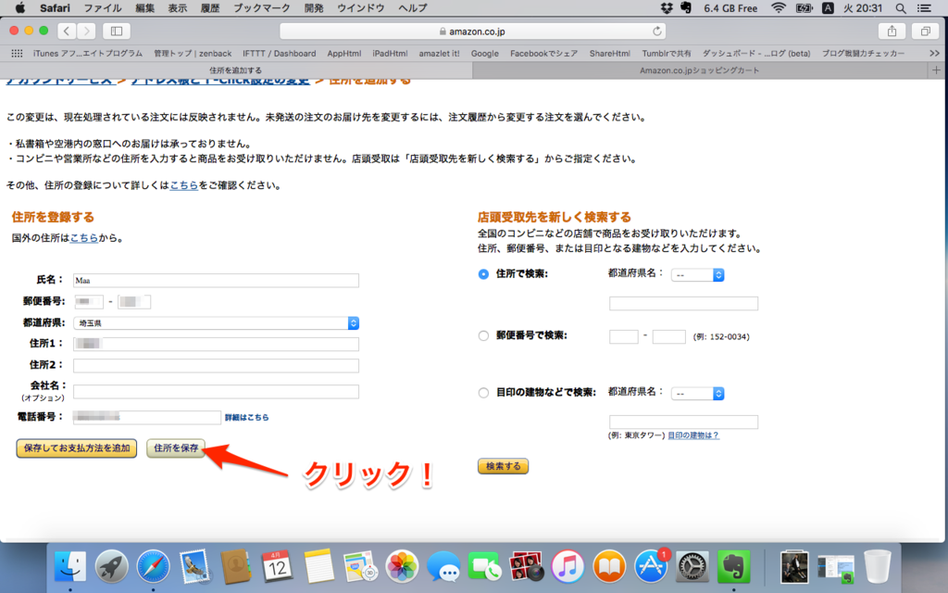Open Notes app in Dock
The height and width of the screenshot is (593, 948).
318,567
